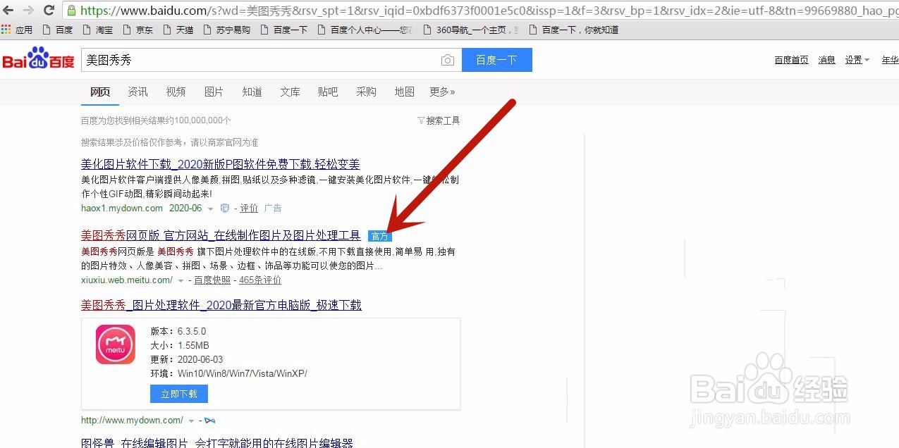Click environment text Win10/Win8/Win7/Vista/WinXP/
The image size is (899, 448).
coord(243,373)
